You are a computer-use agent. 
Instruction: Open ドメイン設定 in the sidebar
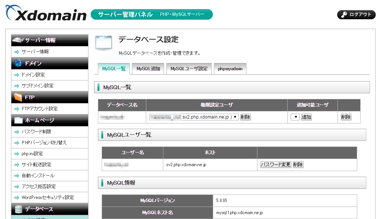(50, 75)
